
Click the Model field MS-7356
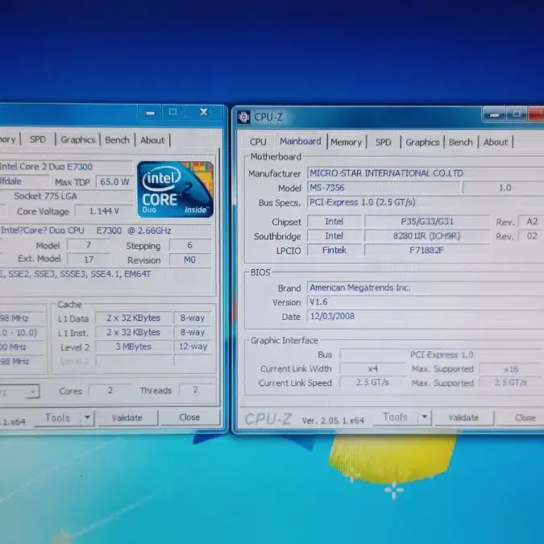[384, 188]
